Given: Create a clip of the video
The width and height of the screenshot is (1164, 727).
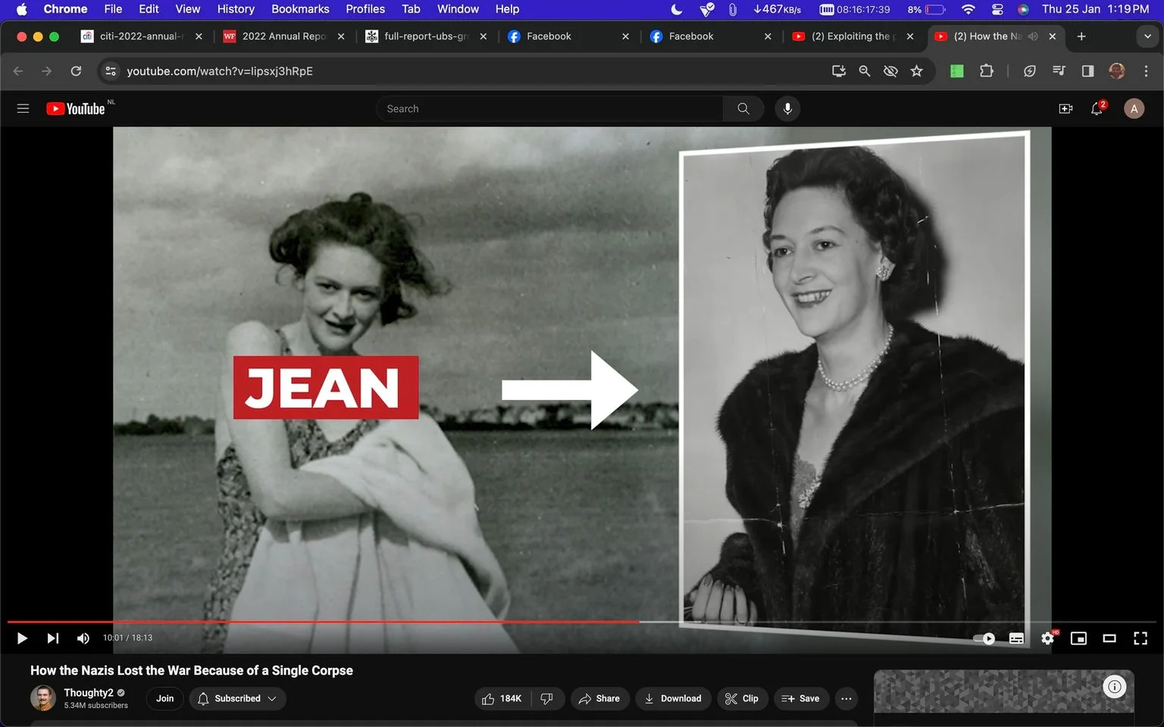Looking at the screenshot, I should tap(741, 698).
